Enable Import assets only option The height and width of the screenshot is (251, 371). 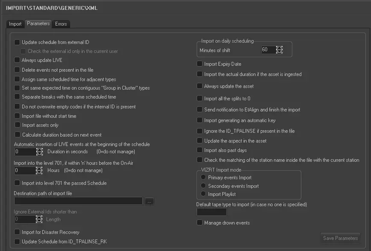[17, 125]
